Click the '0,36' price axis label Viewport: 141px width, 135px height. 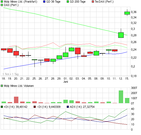(134, 12)
